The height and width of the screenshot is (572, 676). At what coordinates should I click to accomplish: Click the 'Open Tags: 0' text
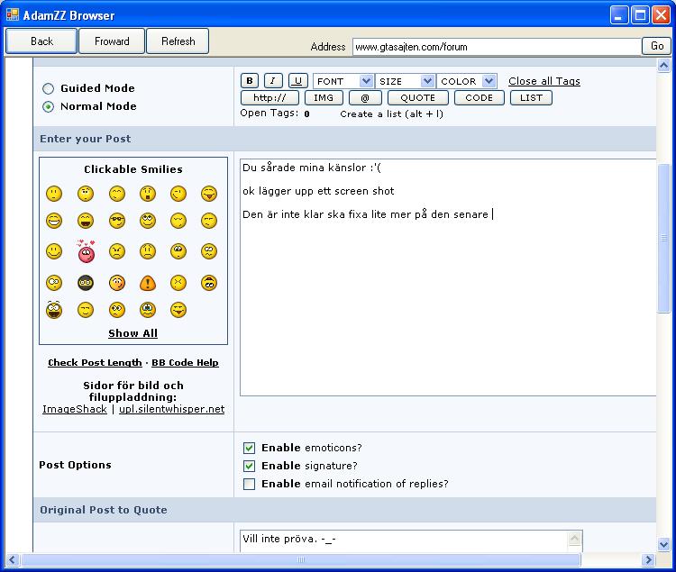pos(275,113)
